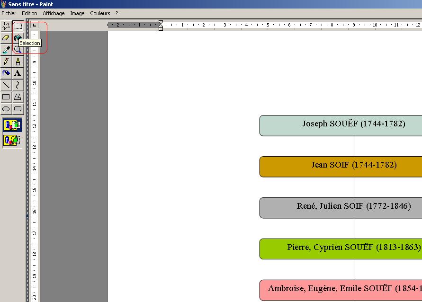This screenshot has width=422, height=302.
Task: Select the Rectangle shape tool
Action: pos(6,97)
